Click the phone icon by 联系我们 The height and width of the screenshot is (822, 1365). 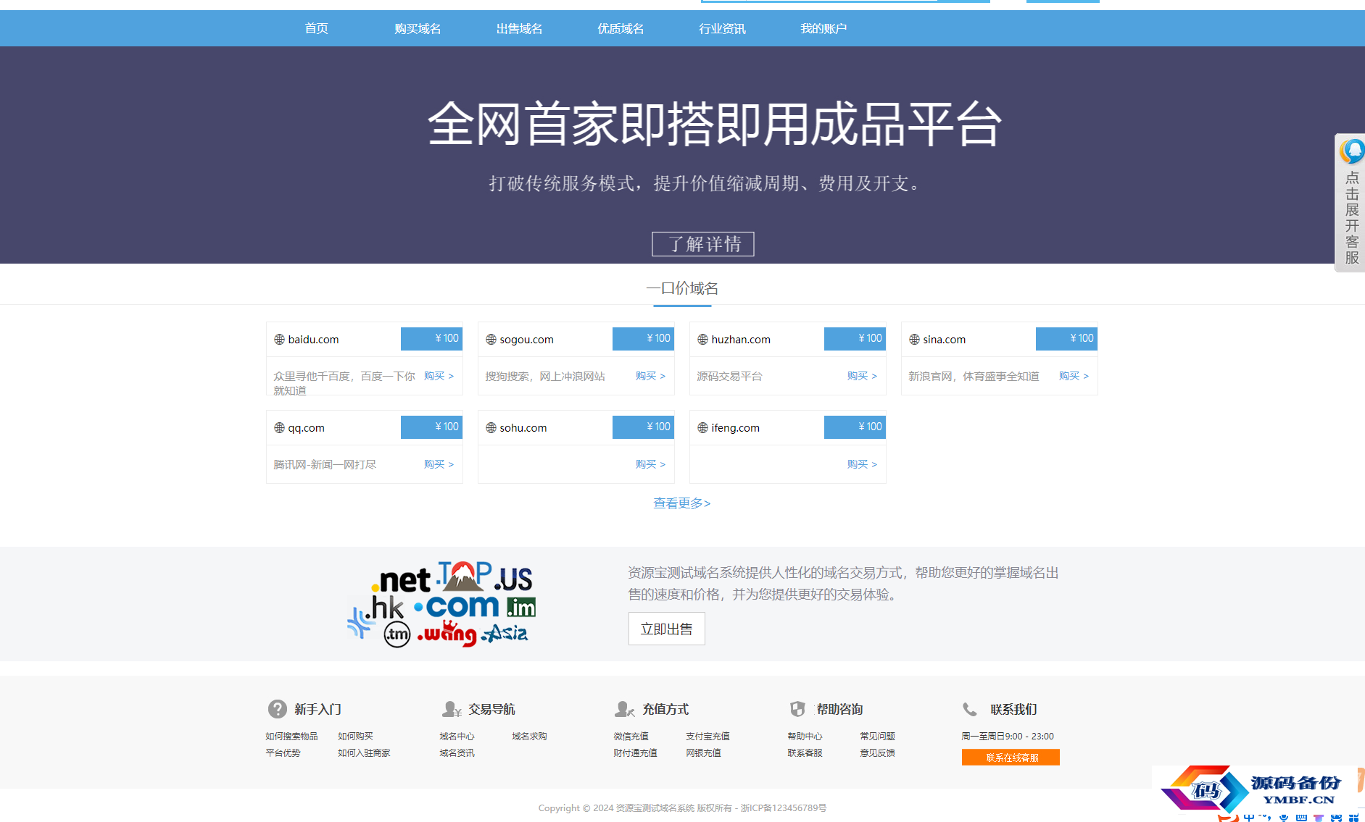point(969,709)
